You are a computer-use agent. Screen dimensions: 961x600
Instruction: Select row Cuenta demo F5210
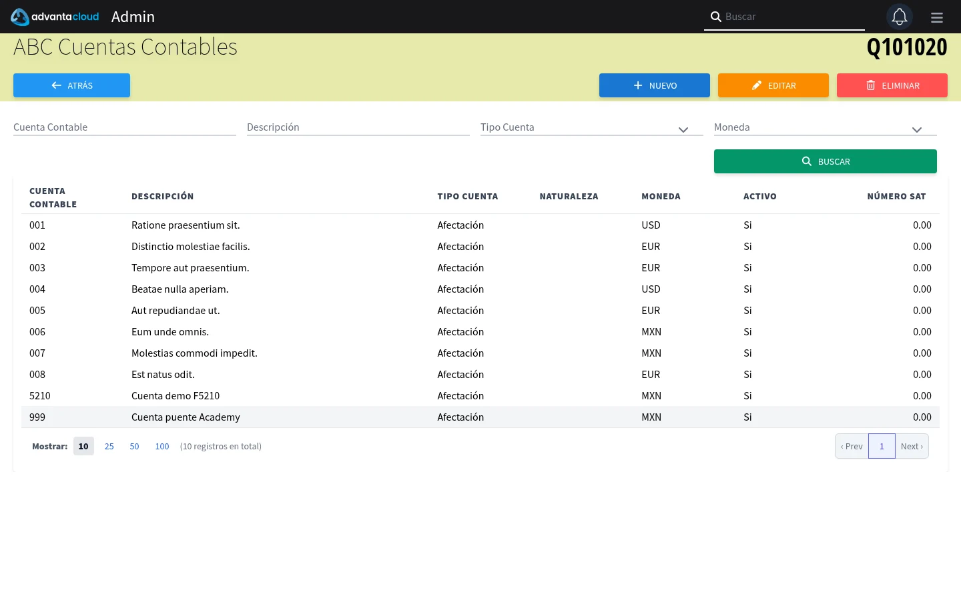pyautogui.click(x=480, y=396)
